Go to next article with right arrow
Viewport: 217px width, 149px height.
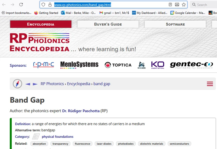pos(35,84)
